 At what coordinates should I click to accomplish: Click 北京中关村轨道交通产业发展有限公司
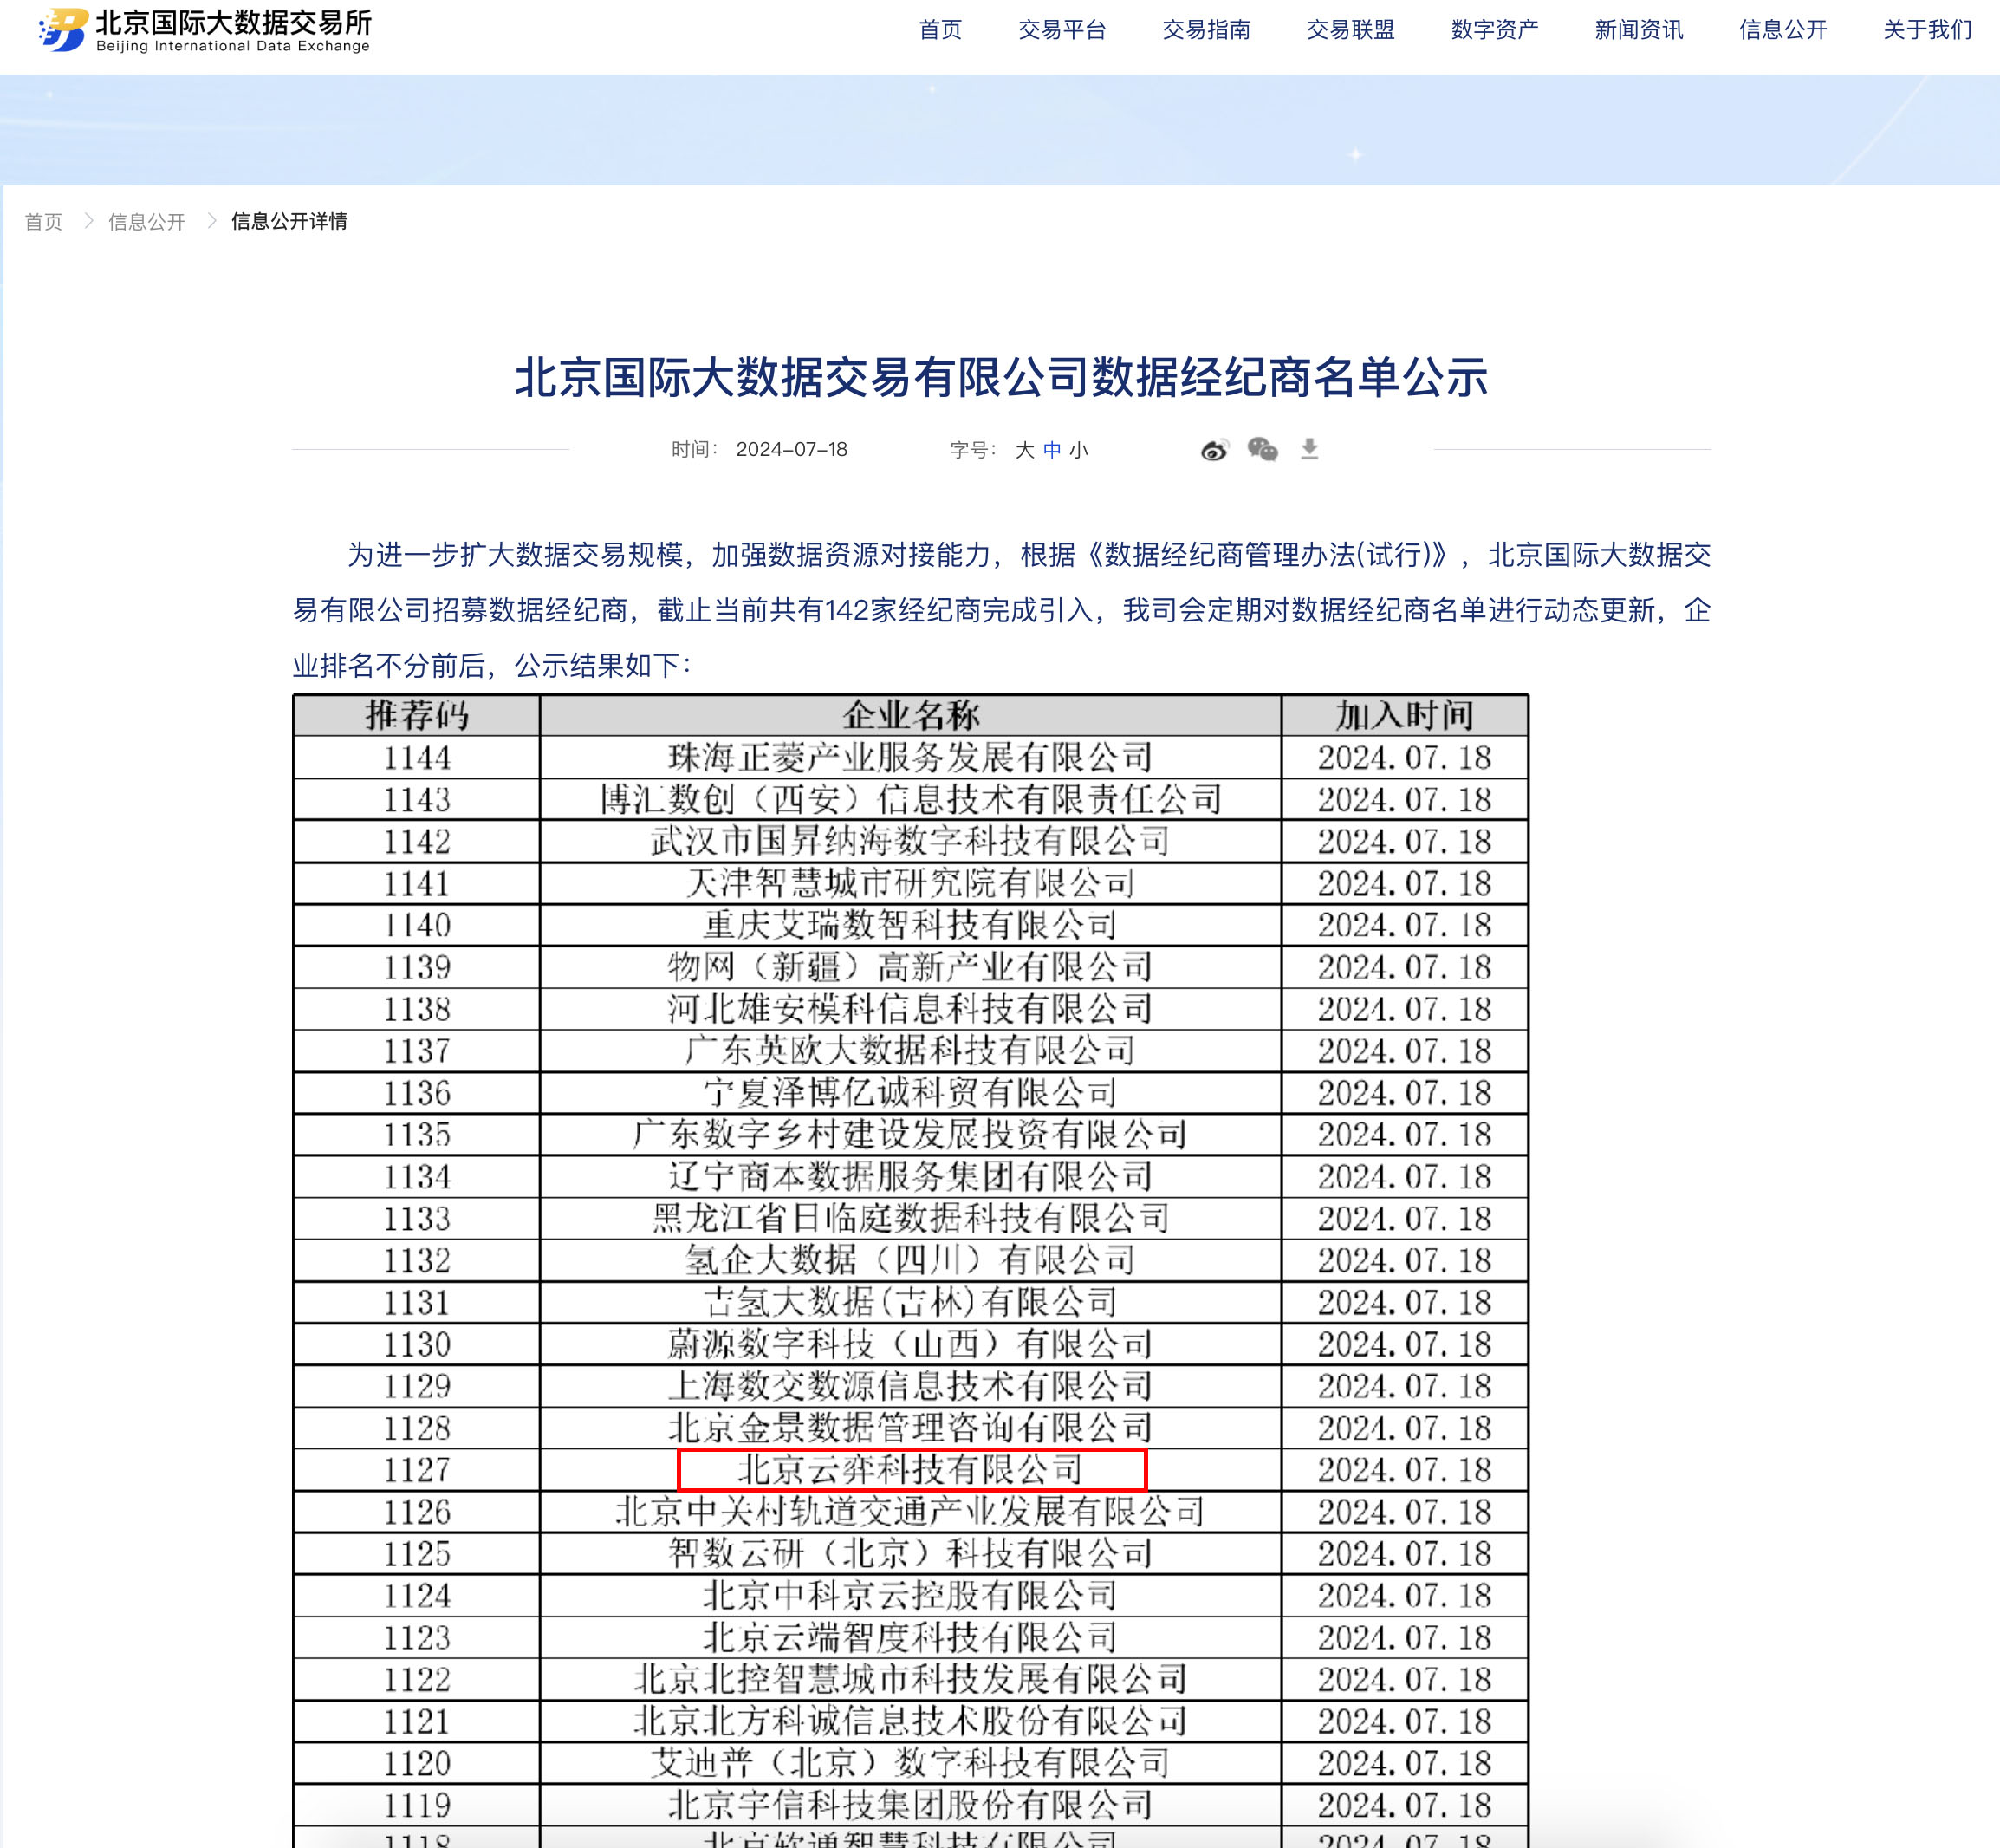911,1512
